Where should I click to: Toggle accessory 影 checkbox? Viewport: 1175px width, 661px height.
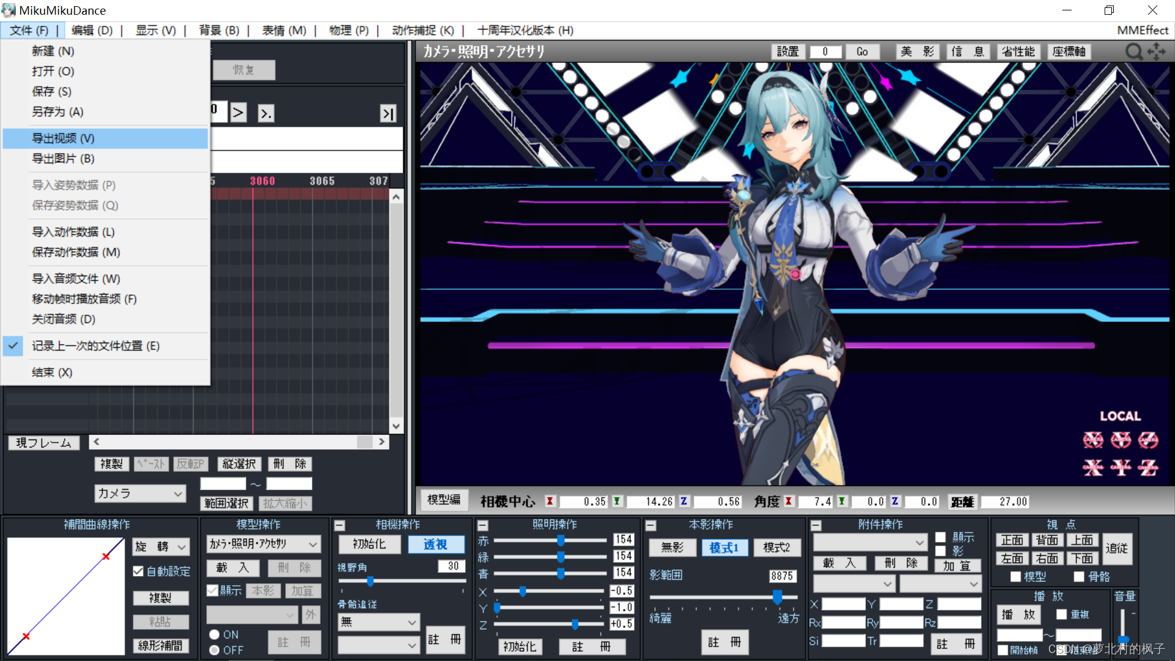click(x=941, y=551)
